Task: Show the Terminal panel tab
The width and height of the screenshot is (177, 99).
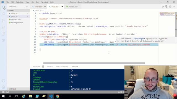Action: (x=75, y=67)
